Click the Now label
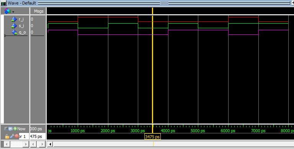The height and width of the screenshot is (149, 294). [21, 129]
